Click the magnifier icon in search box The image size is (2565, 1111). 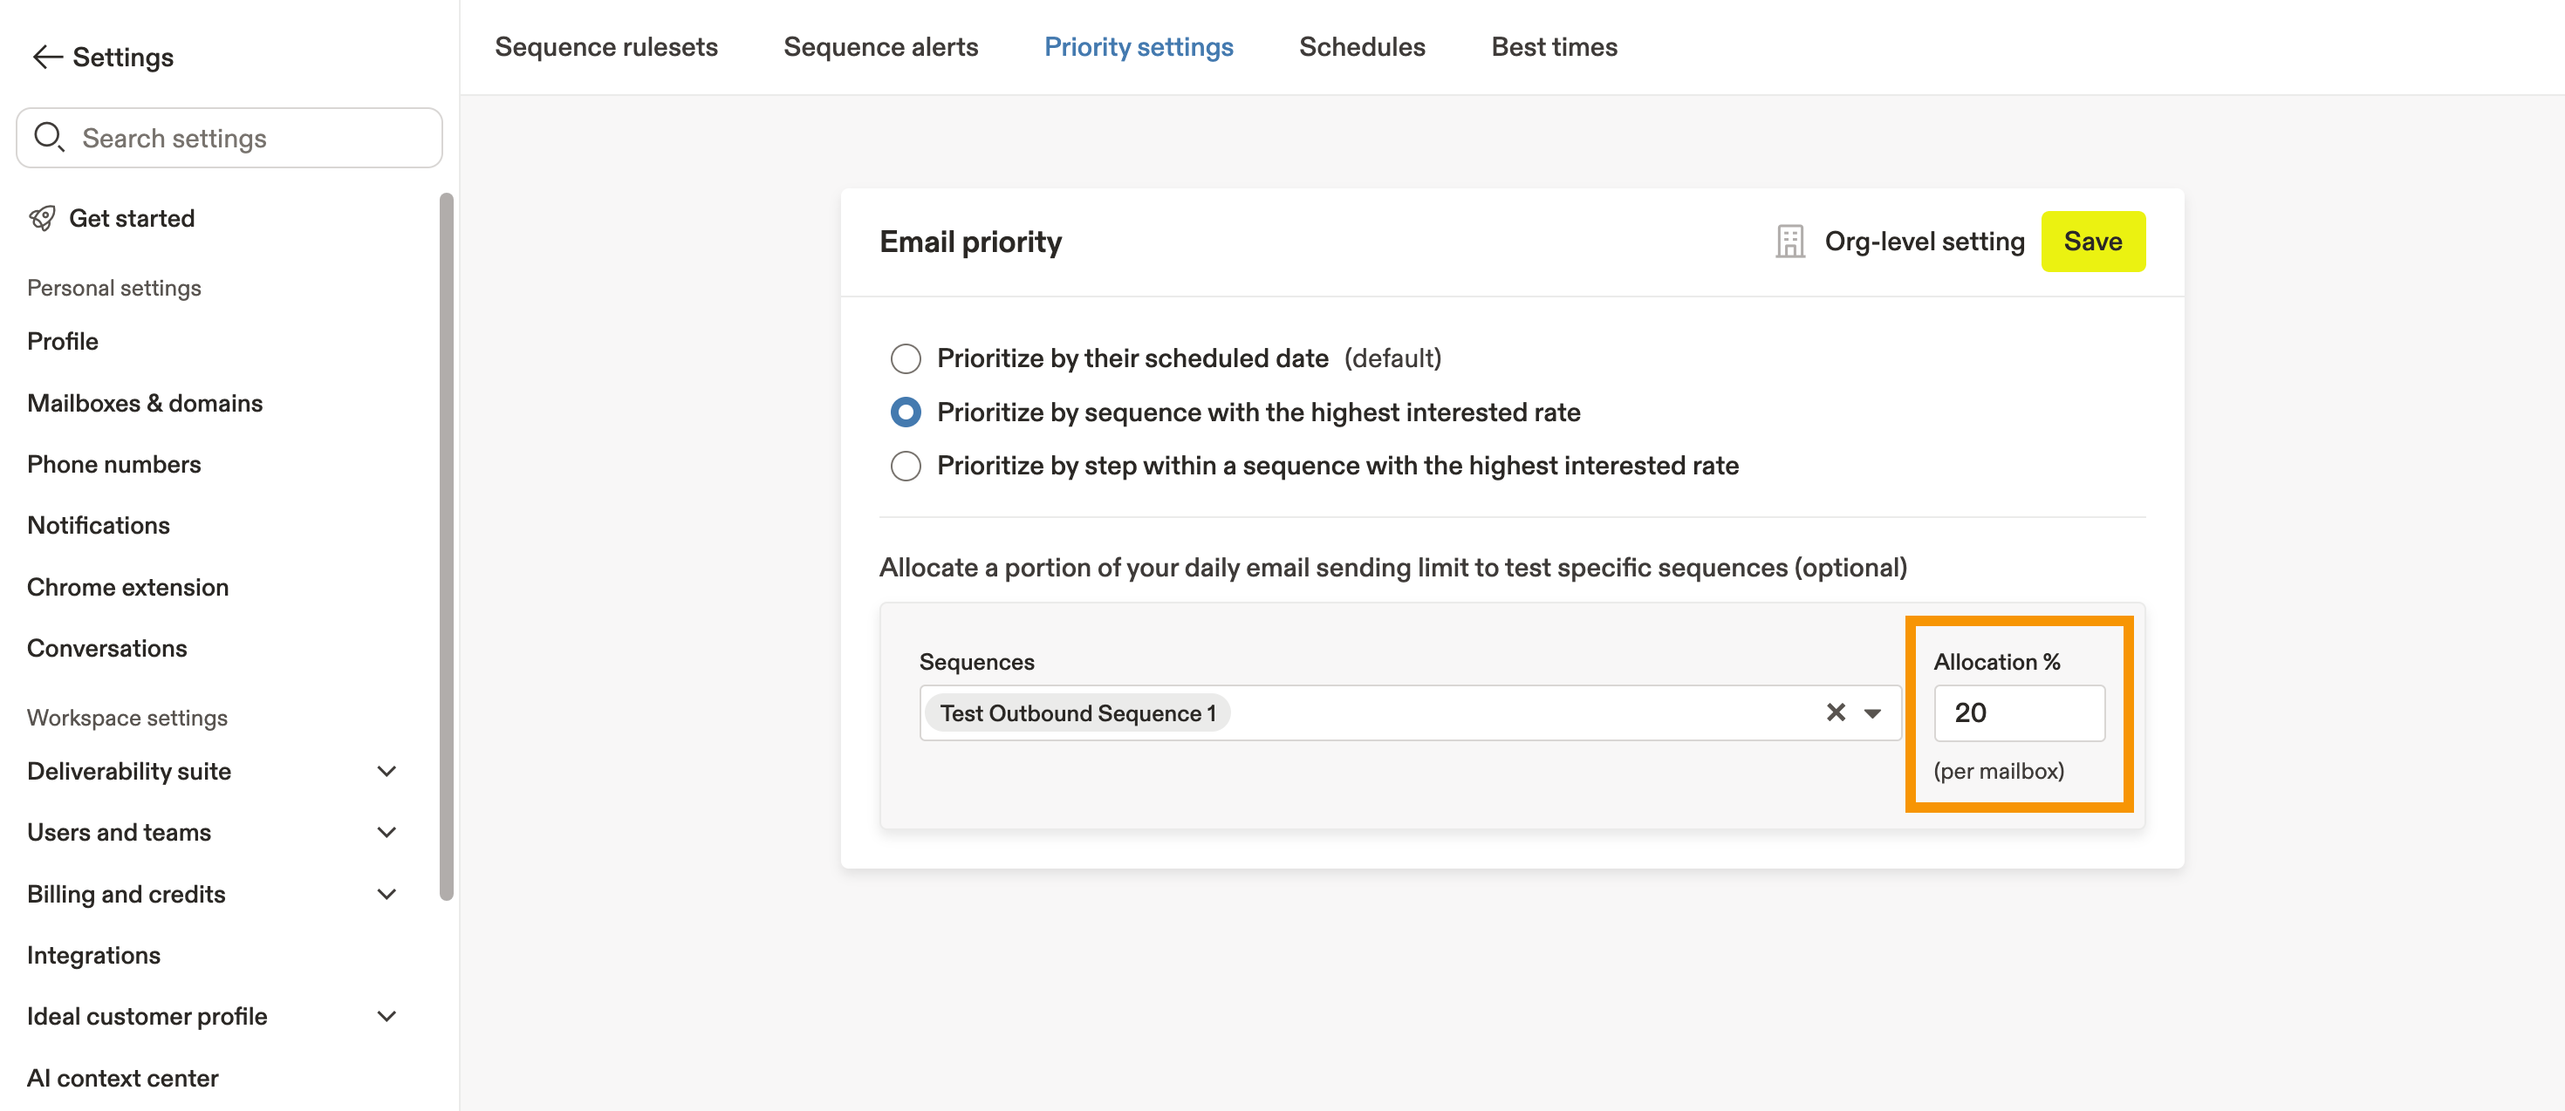point(49,138)
